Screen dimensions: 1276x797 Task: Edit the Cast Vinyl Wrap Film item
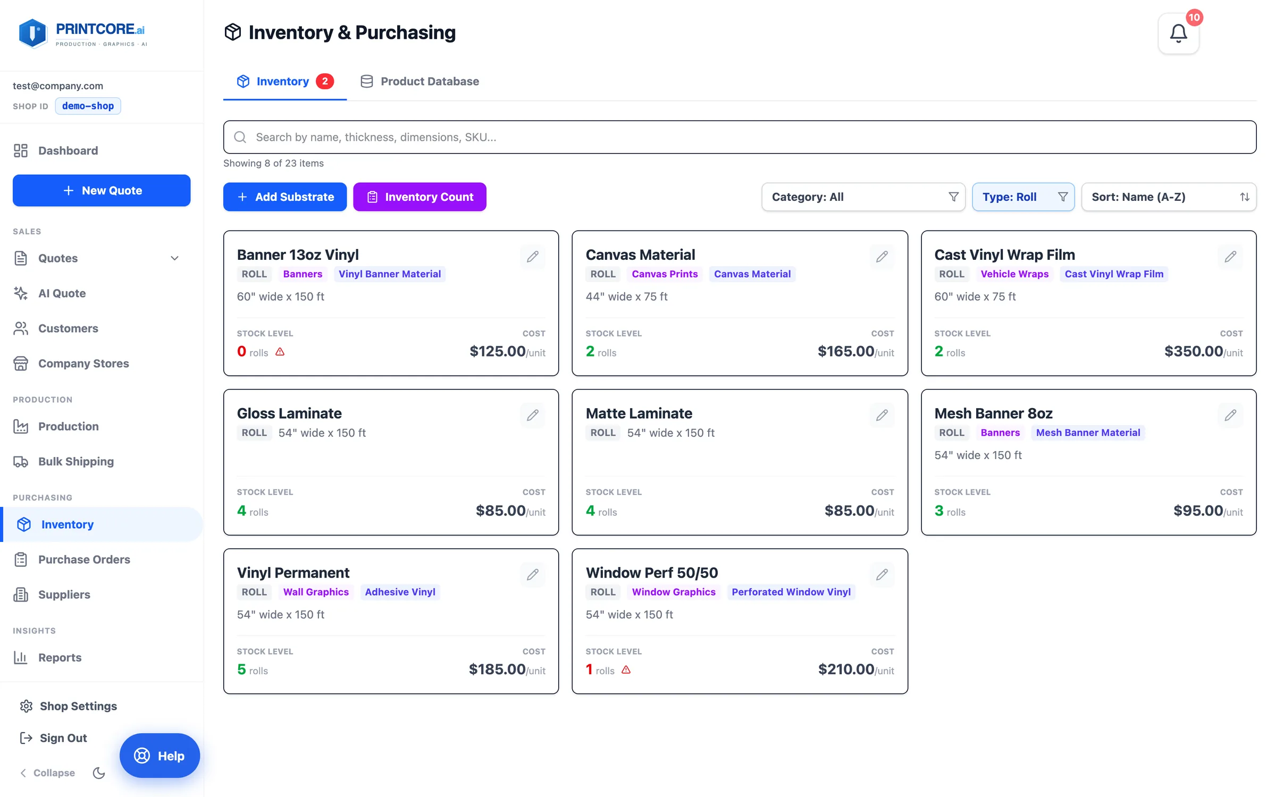click(1230, 257)
